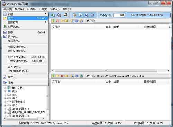Viewport: 173px width, 127px height.
Task: Click the upper file list horizontal scrollbar
Action: 110,71
